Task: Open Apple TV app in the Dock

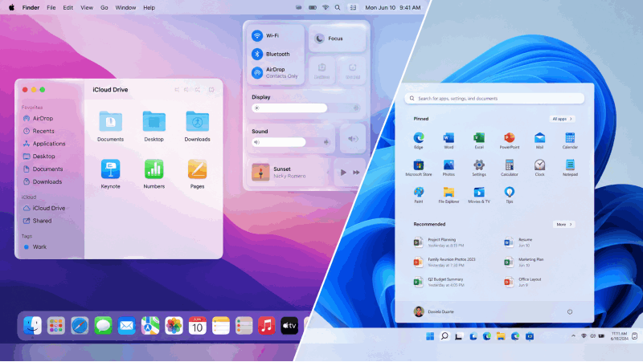Action: click(289, 326)
